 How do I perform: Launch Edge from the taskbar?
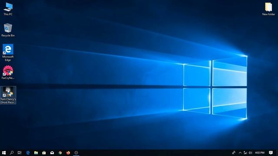pos(28,153)
